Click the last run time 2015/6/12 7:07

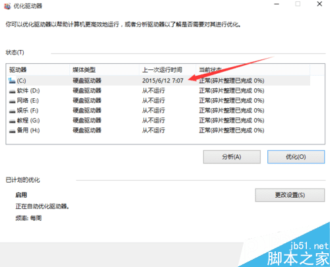(163, 80)
